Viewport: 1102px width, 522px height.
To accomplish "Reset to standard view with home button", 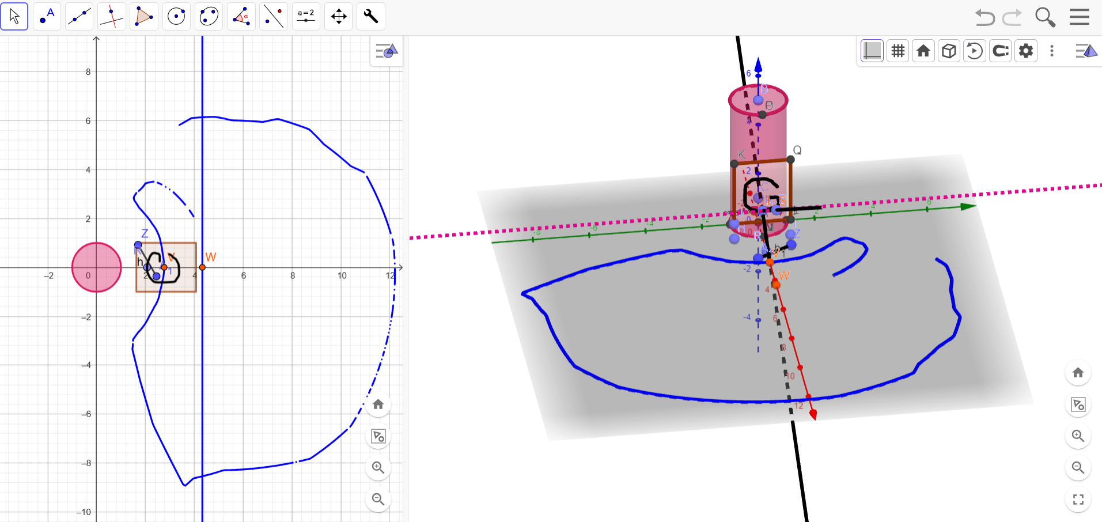I will 923,51.
